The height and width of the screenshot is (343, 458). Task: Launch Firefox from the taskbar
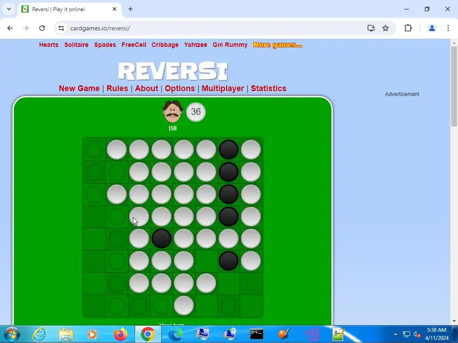121,334
